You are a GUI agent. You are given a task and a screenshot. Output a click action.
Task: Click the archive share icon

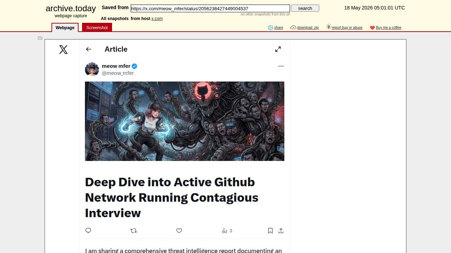coord(270,28)
